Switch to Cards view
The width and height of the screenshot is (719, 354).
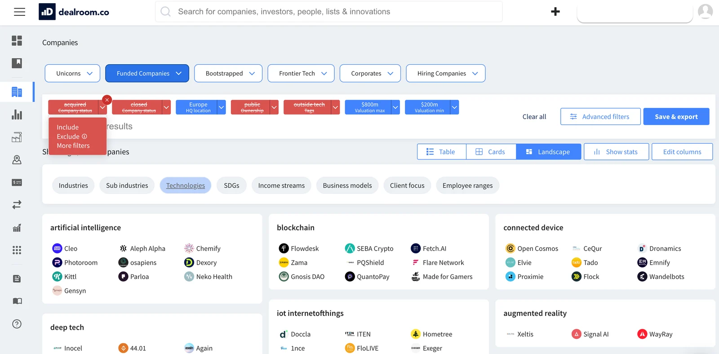click(491, 152)
